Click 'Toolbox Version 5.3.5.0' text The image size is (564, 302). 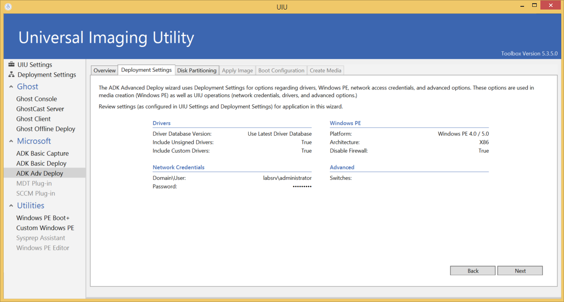pyautogui.click(x=529, y=54)
